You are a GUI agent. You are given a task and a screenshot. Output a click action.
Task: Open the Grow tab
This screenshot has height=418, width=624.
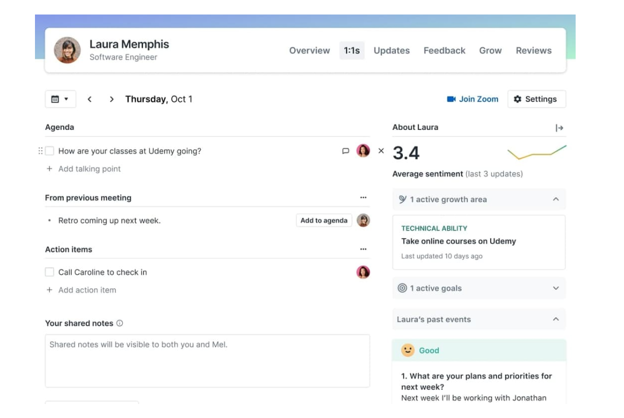[x=490, y=51]
